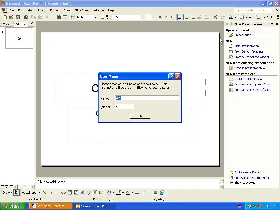Image resolution: width=280 pixels, height=210 pixels.
Task: Click Templates on Microsoft.com link
Action: [253, 90]
